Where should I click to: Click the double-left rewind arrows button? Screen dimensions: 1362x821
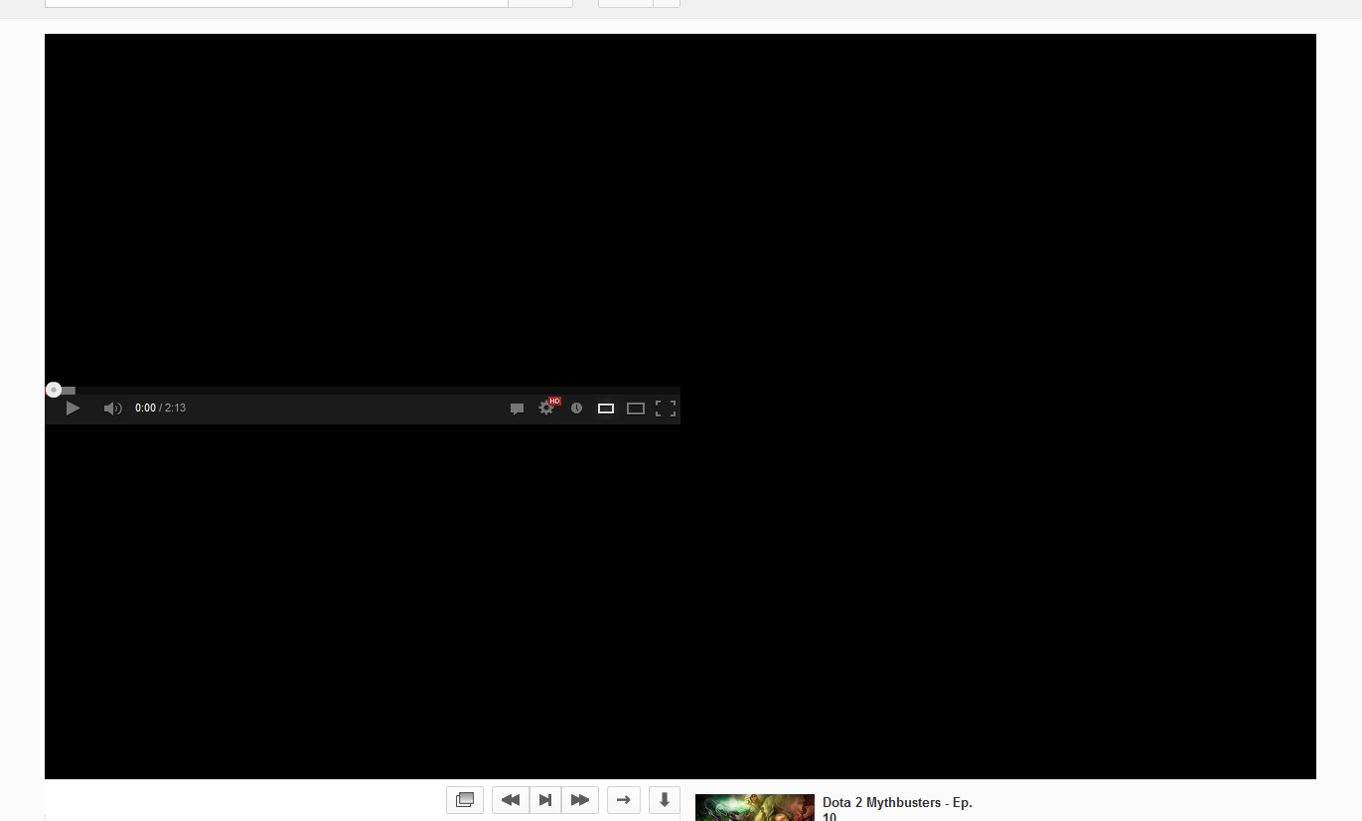point(511,800)
